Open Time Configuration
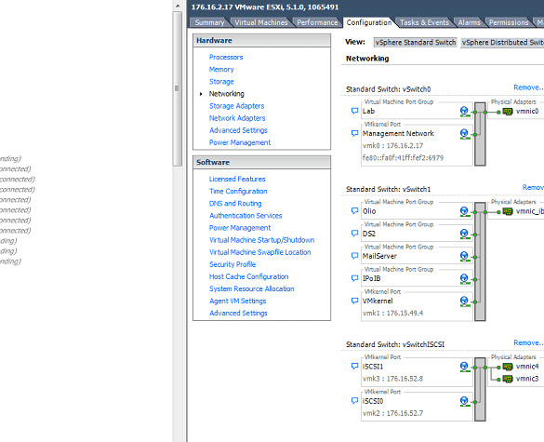The image size is (544, 442). pyautogui.click(x=238, y=191)
